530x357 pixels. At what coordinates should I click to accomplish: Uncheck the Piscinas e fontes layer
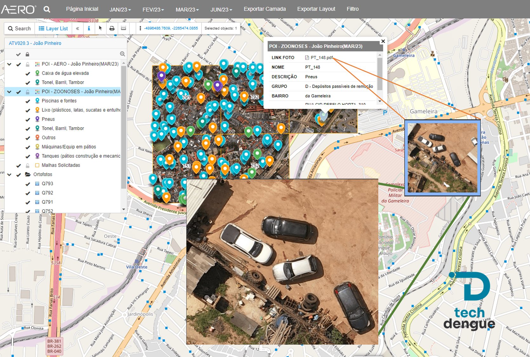click(28, 101)
